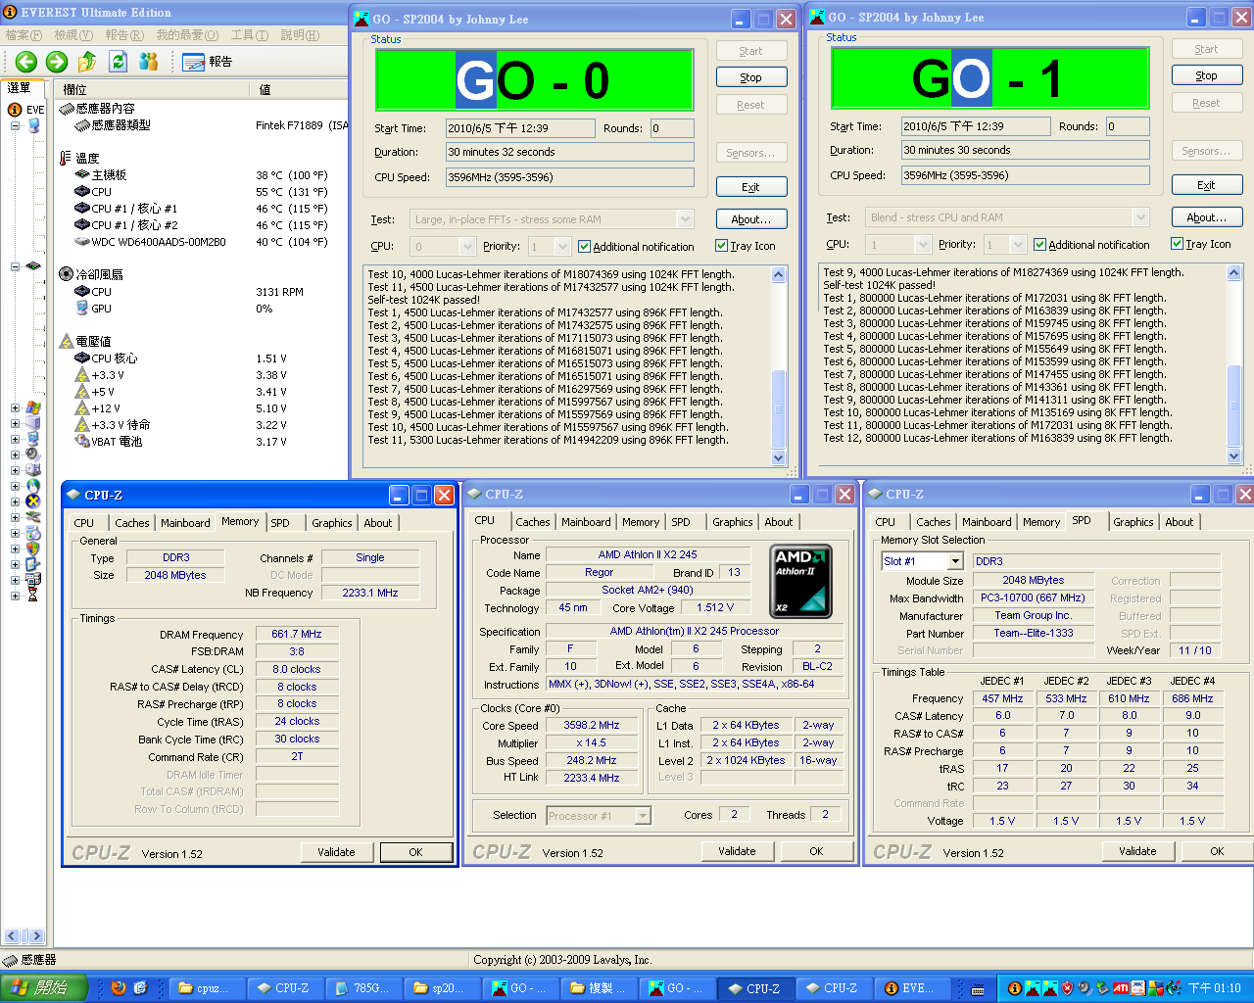Open the Slot #1 dropdown in CPU-Z SPD

[x=955, y=561]
